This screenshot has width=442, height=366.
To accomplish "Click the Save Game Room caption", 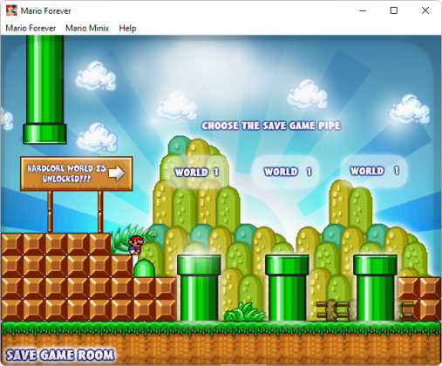I will point(60,356).
